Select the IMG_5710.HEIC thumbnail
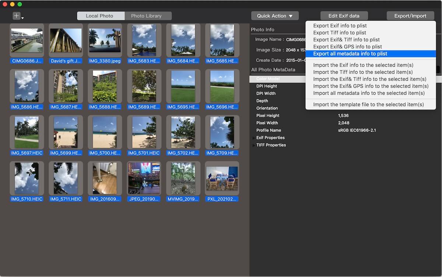Screen dimensions: 442x277 coord(27,178)
